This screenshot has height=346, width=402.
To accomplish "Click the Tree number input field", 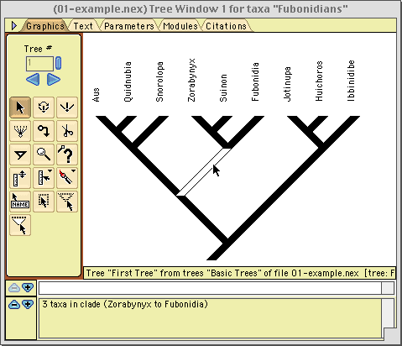I will click(39, 64).
